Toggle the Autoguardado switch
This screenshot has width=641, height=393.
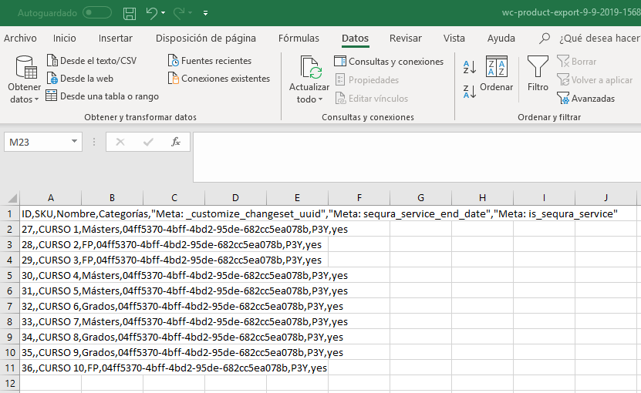coord(97,13)
